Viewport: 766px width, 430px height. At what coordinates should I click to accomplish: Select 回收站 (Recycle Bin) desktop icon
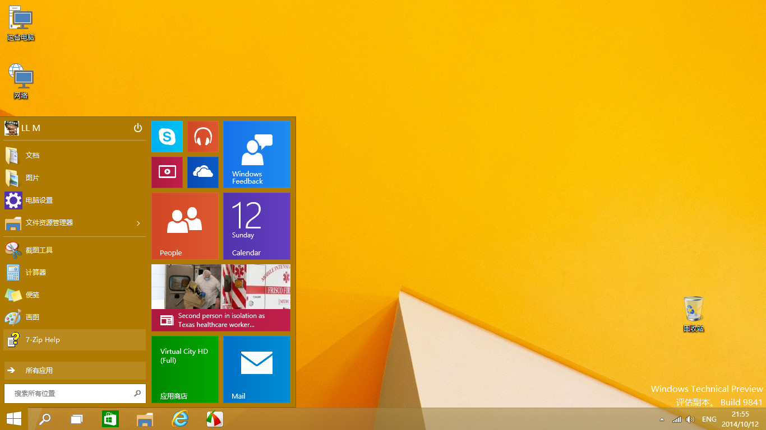tap(694, 314)
